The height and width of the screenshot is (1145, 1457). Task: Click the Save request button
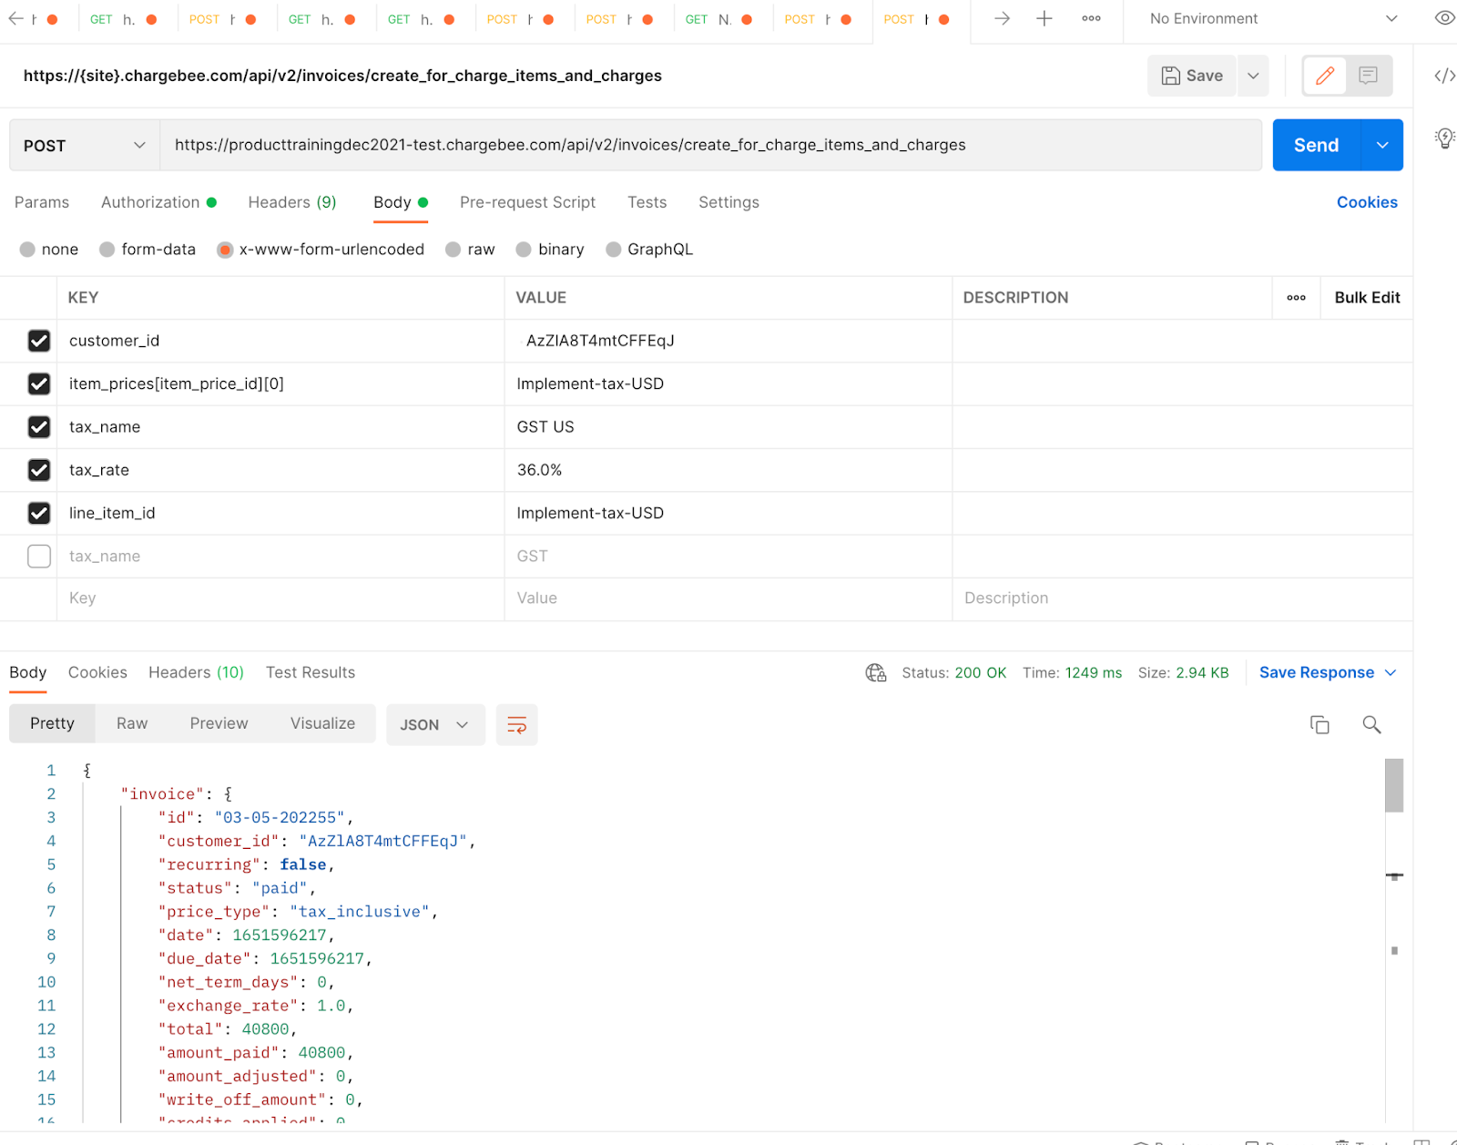coord(1192,76)
